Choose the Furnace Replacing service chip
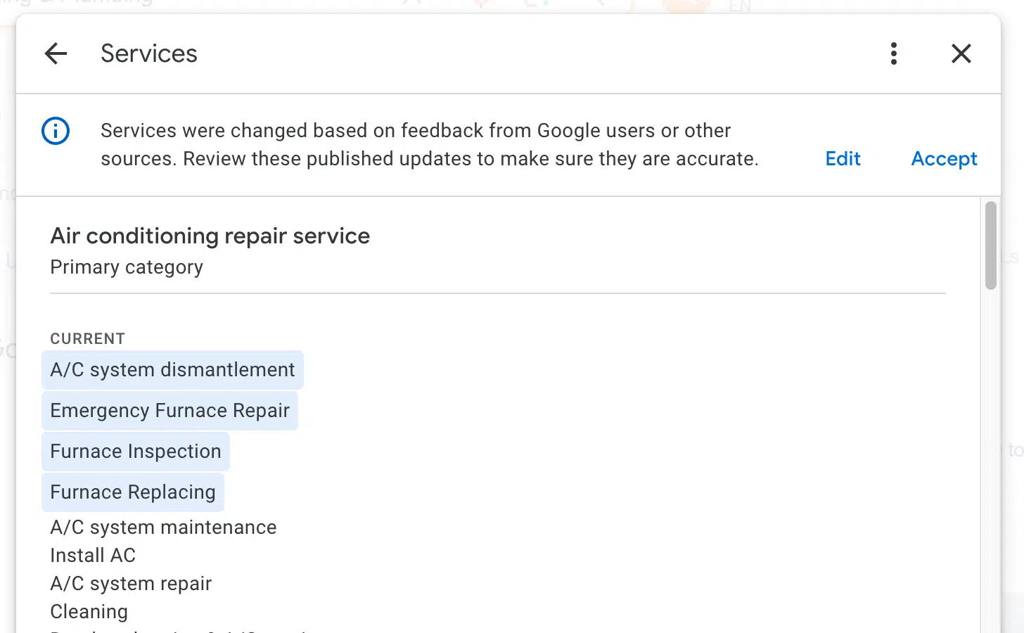Image resolution: width=1024 pixels, height=633 pixels. [133, 492]
